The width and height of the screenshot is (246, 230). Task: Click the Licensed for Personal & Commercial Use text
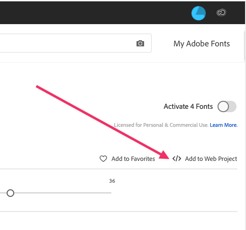click(x=161, y=125)
